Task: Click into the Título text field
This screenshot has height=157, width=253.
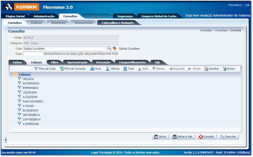Action: click(70, 54)
